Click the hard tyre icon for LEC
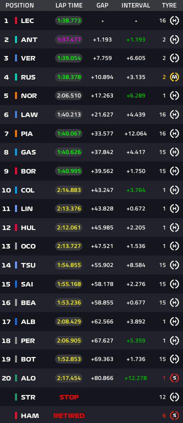Image resolution: width=183 pixels, height=423 pixels. coord(174,20)
